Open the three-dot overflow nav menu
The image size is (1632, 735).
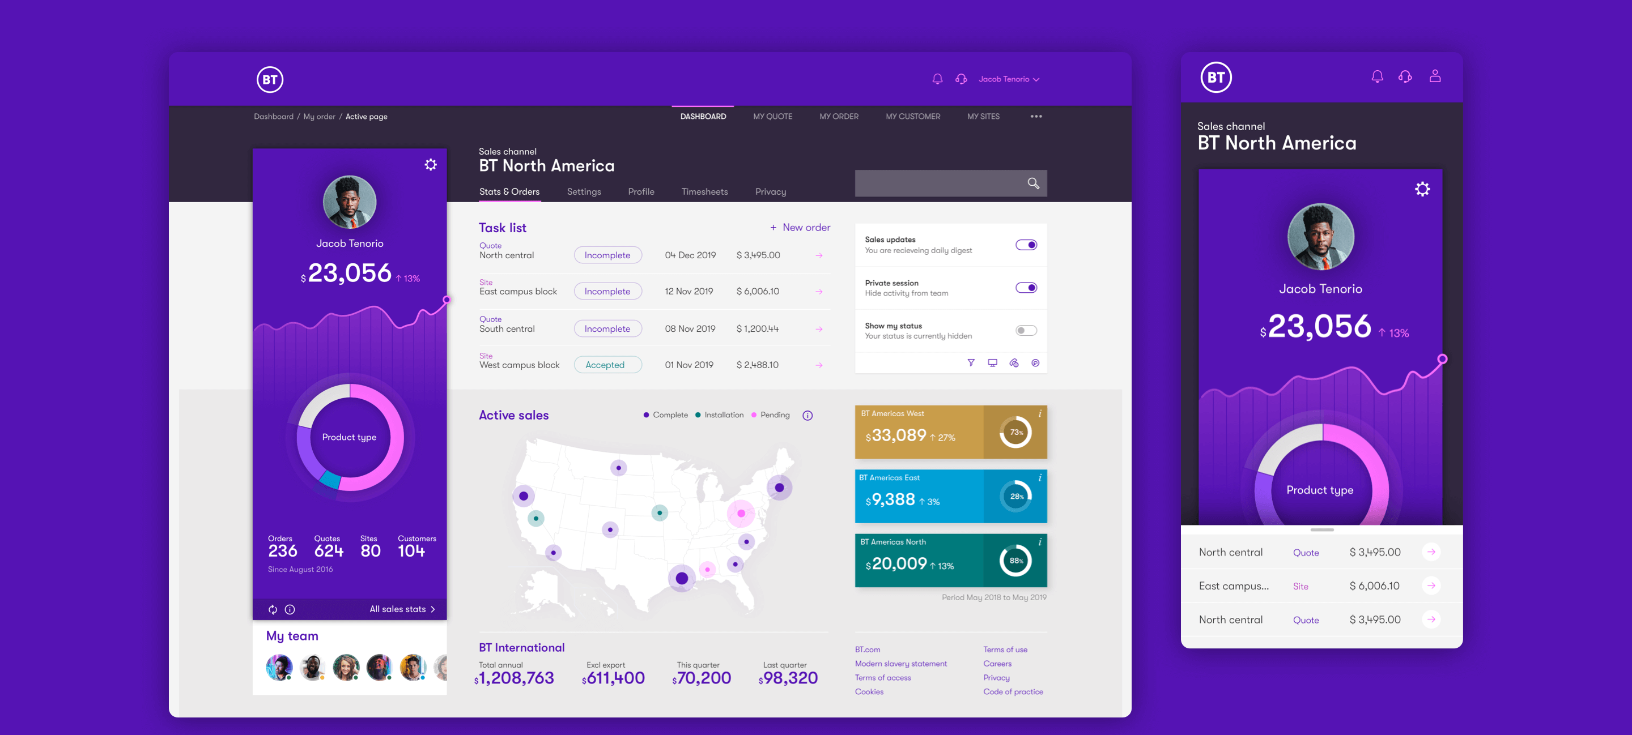tap(1036, 117)
